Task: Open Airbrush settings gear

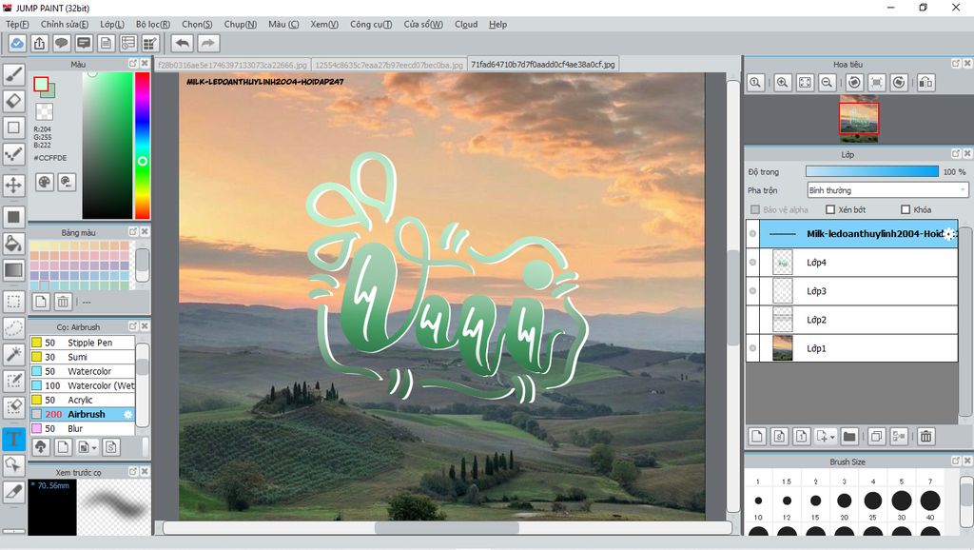Action: (128, 415)
